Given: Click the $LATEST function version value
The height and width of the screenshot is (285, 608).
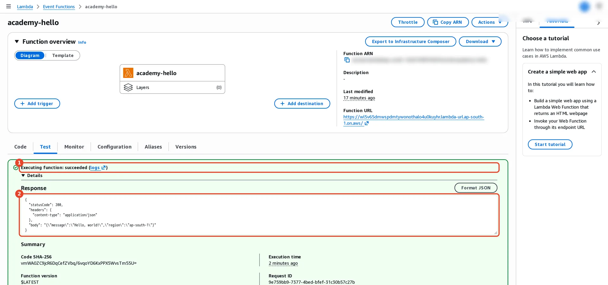Looking at the screenshot, I should [30, 282].
